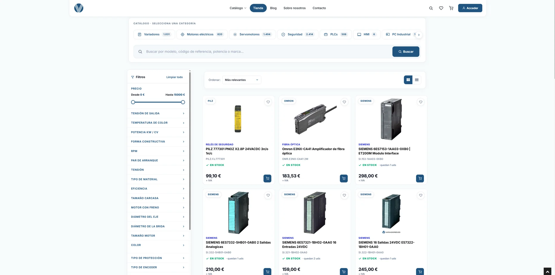Select the HMI category

click(x=367, y=34)
